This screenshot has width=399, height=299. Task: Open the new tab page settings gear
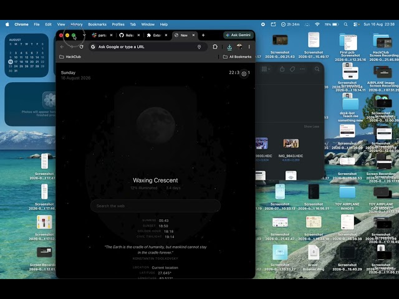click(x=244, y=74)
